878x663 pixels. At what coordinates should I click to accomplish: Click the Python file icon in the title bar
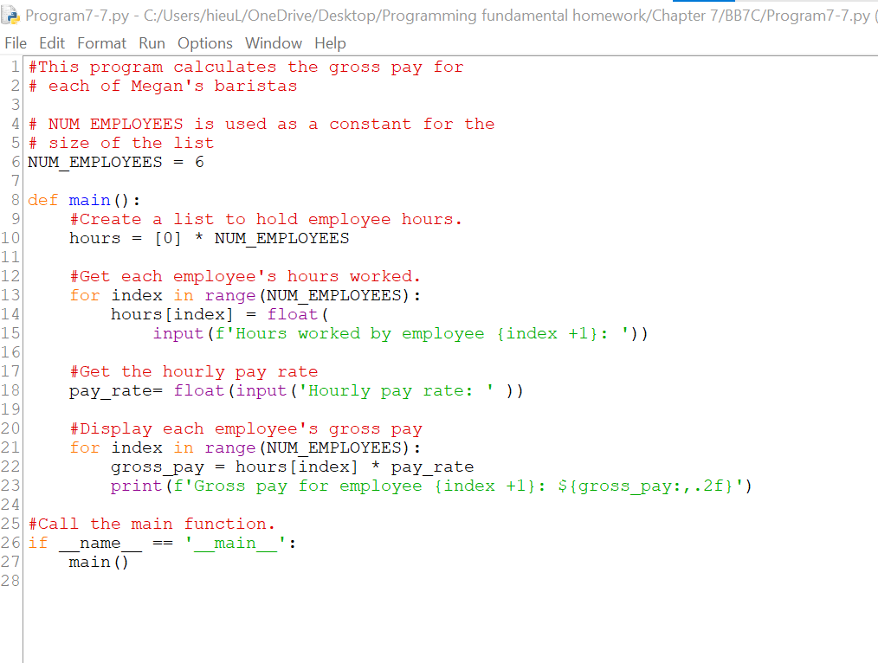pyautogui.click(x=12, y=14)
